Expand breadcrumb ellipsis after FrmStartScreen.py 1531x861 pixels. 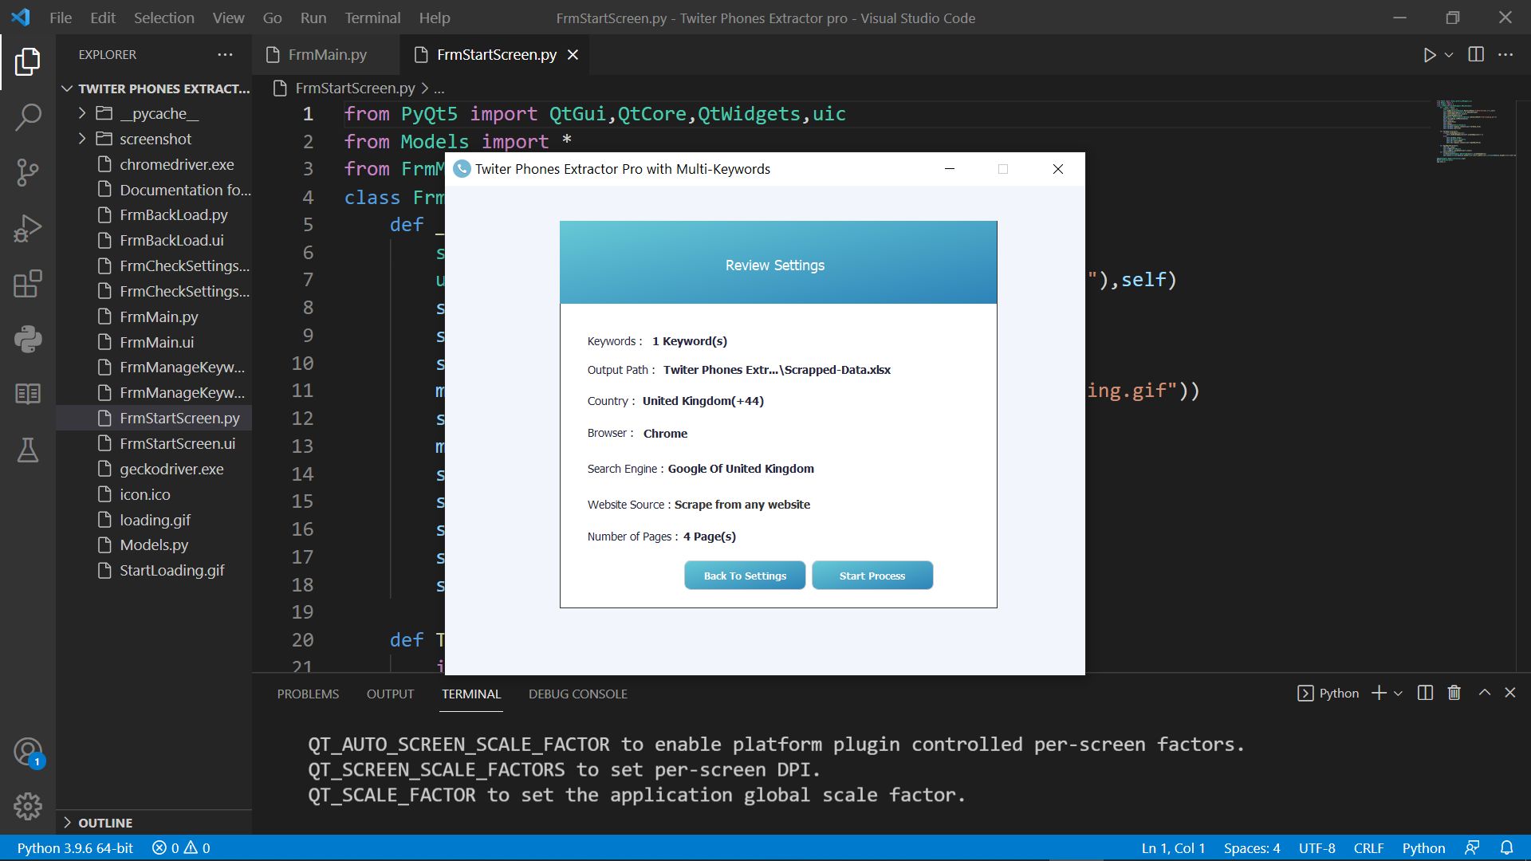[x=439, y=88]
